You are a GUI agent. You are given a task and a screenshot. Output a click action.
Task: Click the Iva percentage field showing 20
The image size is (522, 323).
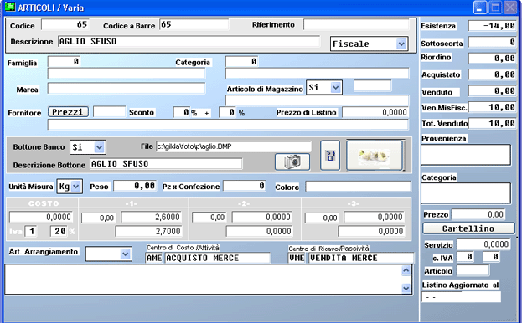click(59, 231)
